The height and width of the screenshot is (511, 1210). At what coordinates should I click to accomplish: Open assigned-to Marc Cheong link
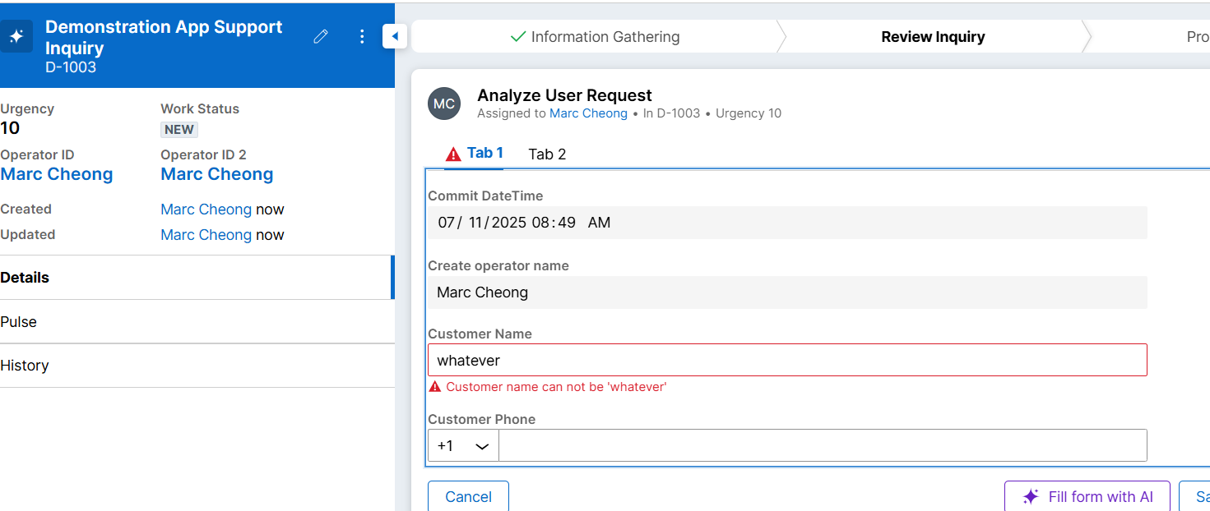click(x=588, y=113)
